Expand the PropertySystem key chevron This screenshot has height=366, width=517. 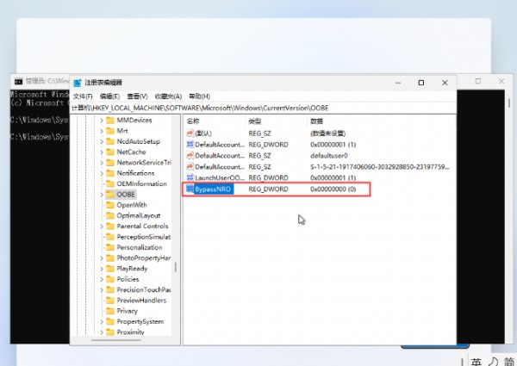point(102,322)
